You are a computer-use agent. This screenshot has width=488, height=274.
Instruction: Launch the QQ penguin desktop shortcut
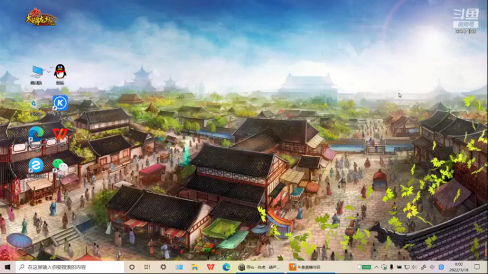(60, 74)
